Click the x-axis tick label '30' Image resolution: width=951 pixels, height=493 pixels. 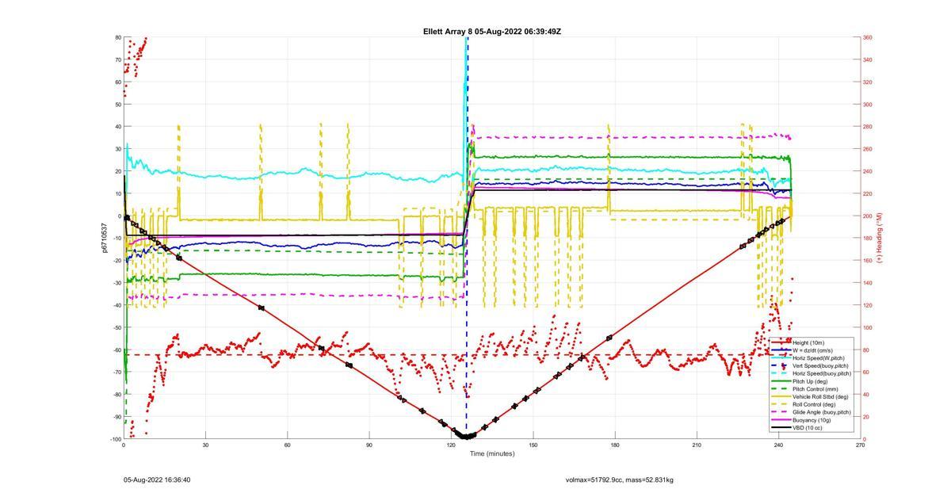click(205, 445)
